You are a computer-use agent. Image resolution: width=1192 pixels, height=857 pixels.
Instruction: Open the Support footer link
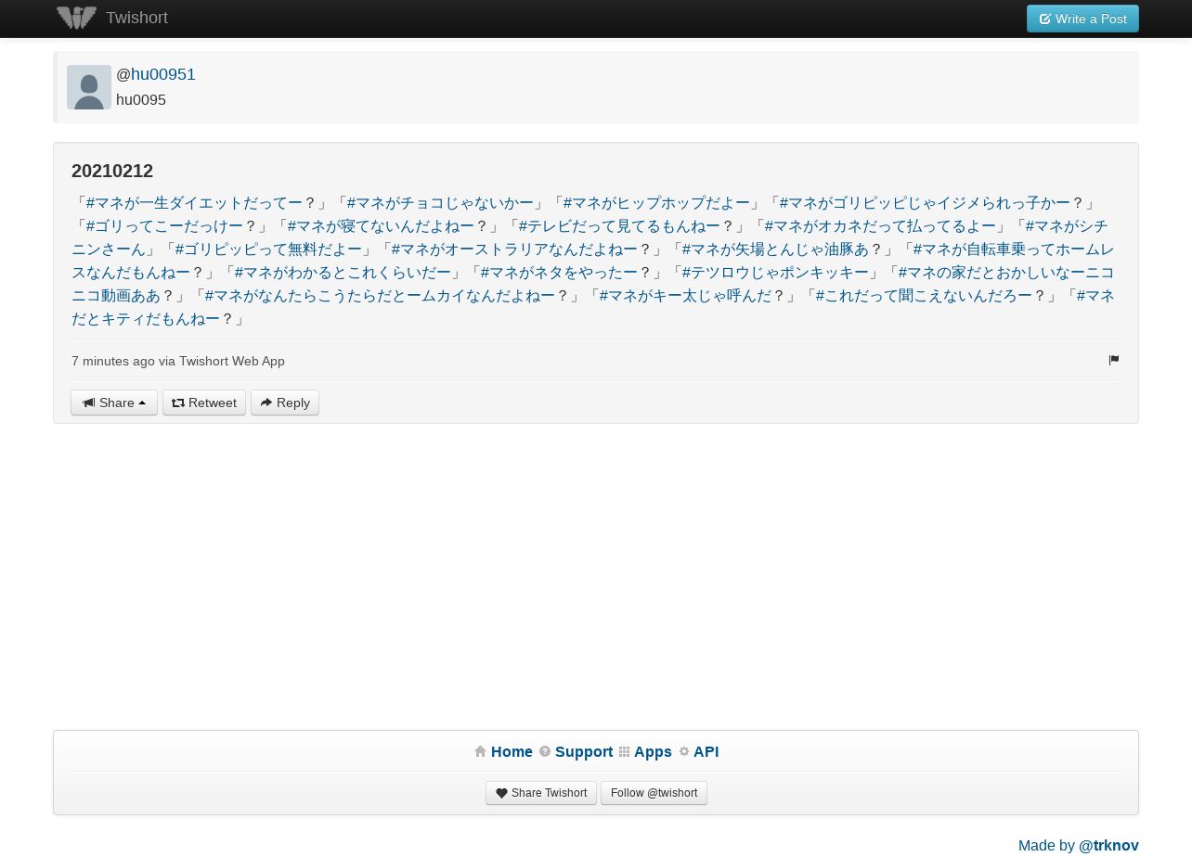(x=584, y=751)
